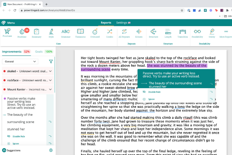Run the Echoes report
232x155 pixels.
point(138,33)
